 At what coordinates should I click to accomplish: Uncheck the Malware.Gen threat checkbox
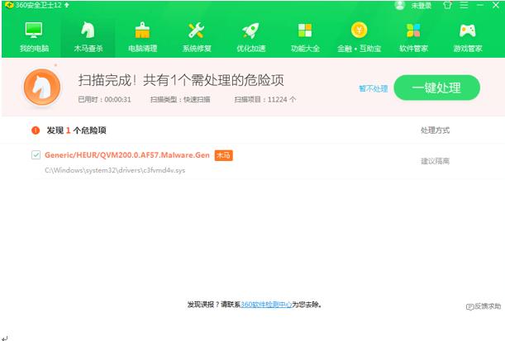click(x=36, y=155)
